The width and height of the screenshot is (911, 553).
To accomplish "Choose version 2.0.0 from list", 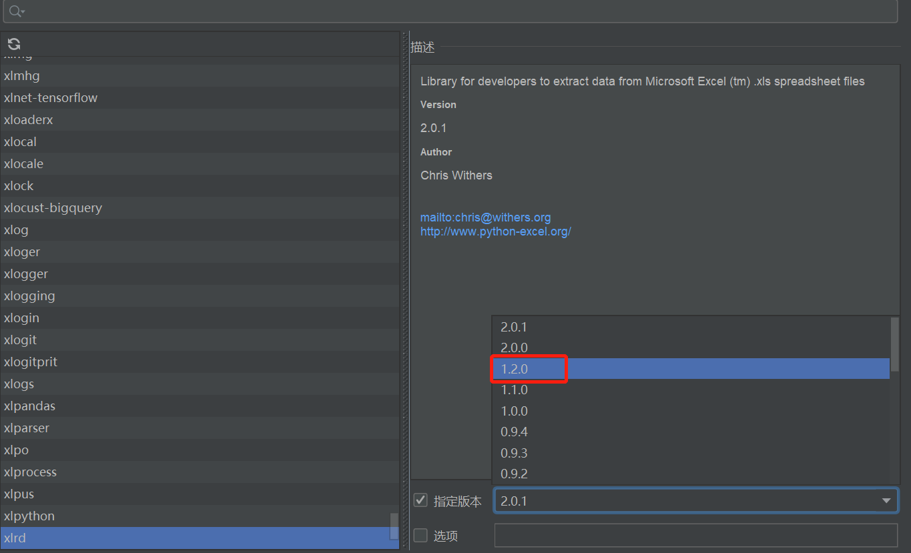I will 691,348.
